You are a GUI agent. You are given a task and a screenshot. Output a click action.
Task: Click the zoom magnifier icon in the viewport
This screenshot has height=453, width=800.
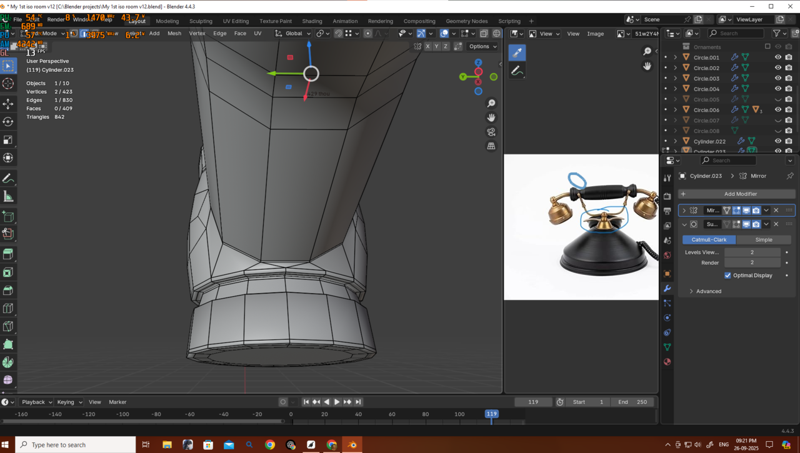[491, 103]
